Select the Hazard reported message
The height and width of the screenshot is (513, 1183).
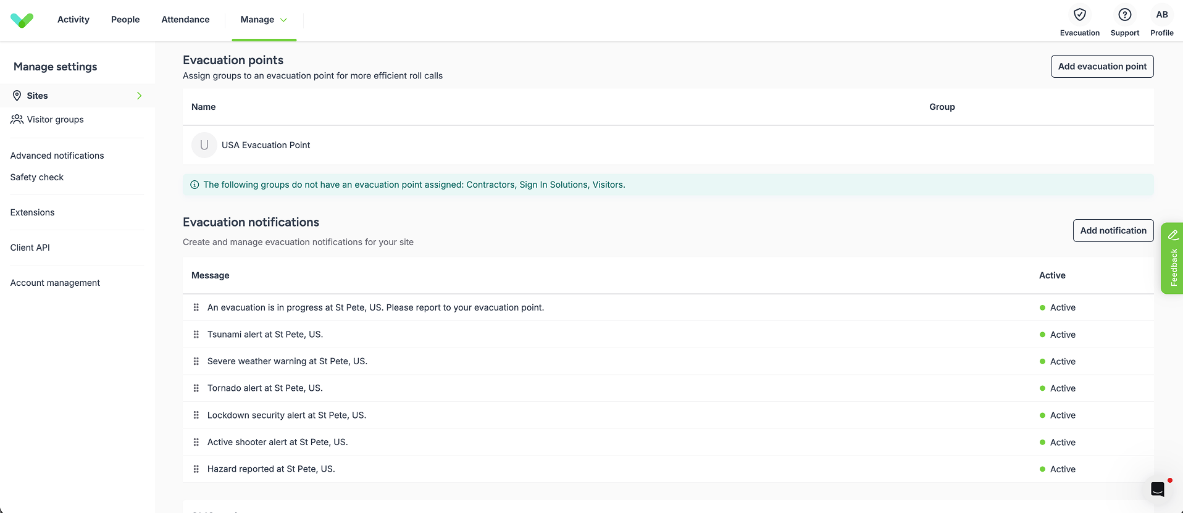[271, 469]
